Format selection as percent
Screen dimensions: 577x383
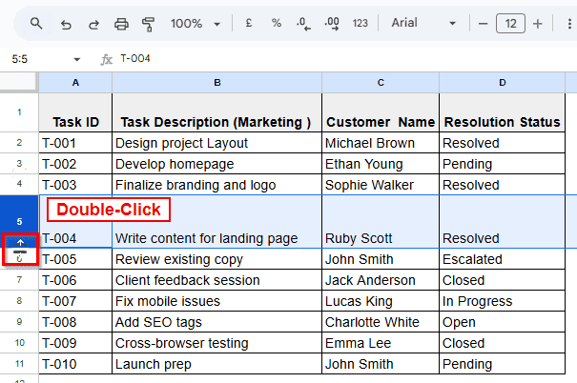coord(276,23)
